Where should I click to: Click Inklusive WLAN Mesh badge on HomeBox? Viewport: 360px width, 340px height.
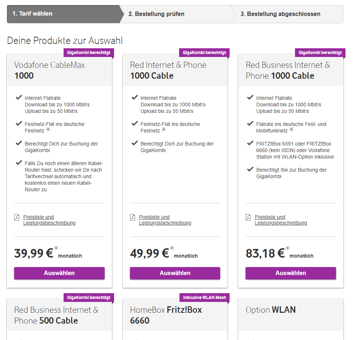pyautogui.click(x=205, y=298)
